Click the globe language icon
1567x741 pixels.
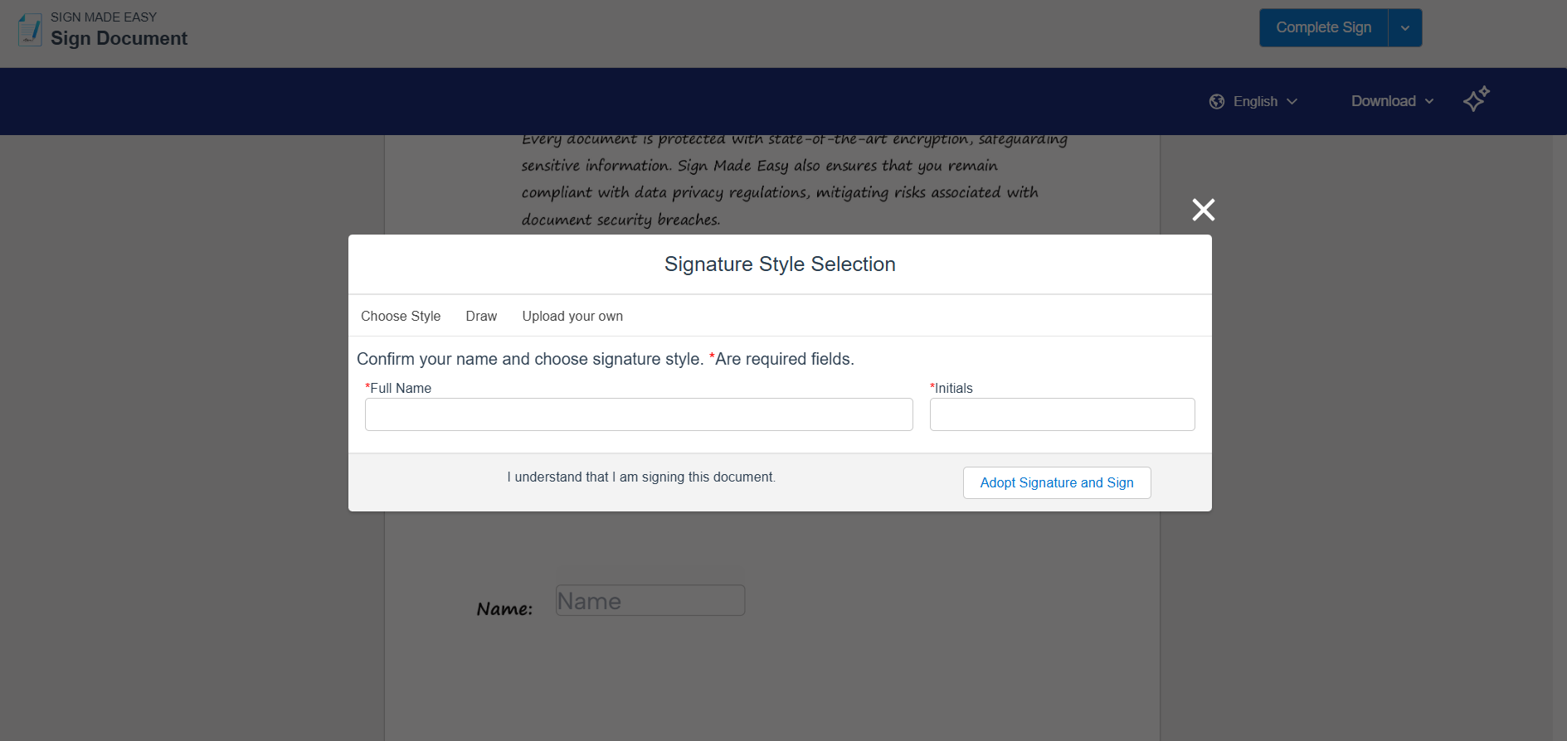[1217, 101]
